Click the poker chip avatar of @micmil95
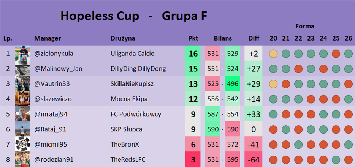355x167 pixels. tap(22, 145)
